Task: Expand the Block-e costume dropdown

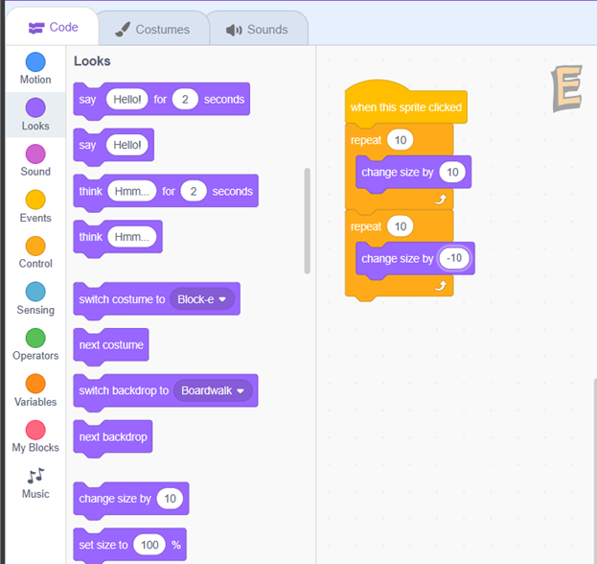Action: 202,299
